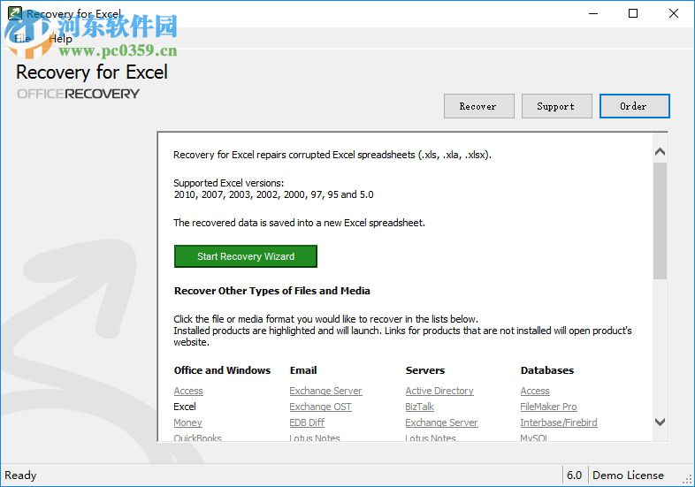Open Exchange Server link under Email
The height and width of the screenshot is (487, 695).
[325, 391]
